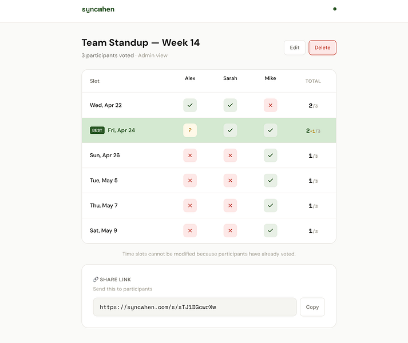Select the Fri, Apr 24 slot label

click(121, 130)
